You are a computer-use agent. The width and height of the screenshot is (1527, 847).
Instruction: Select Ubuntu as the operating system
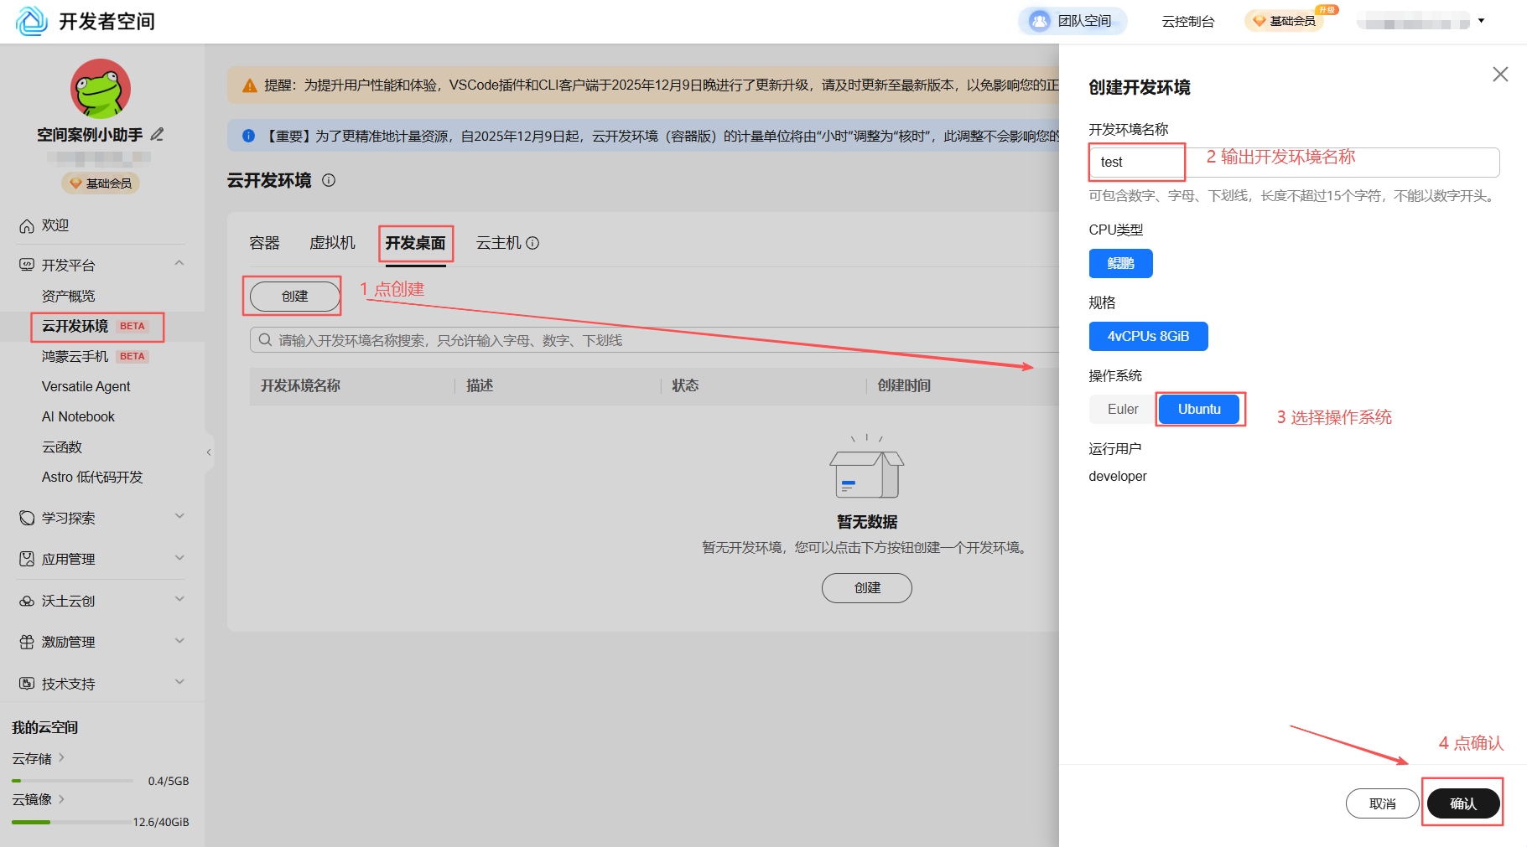[x=1198, y=409]
